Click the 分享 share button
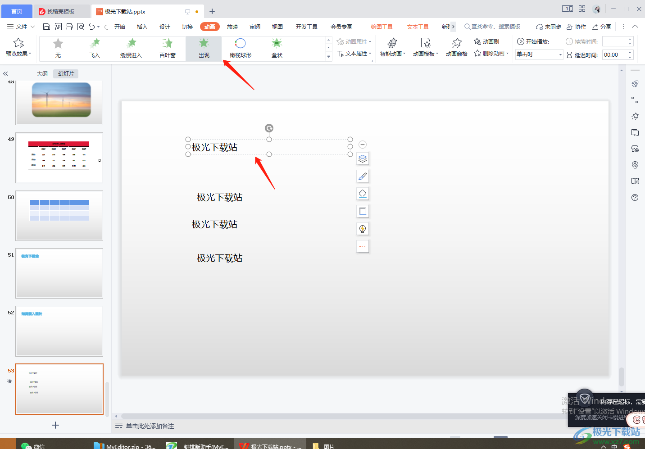Viewport: 645px width, 449px height. click(x=602, y=27)
